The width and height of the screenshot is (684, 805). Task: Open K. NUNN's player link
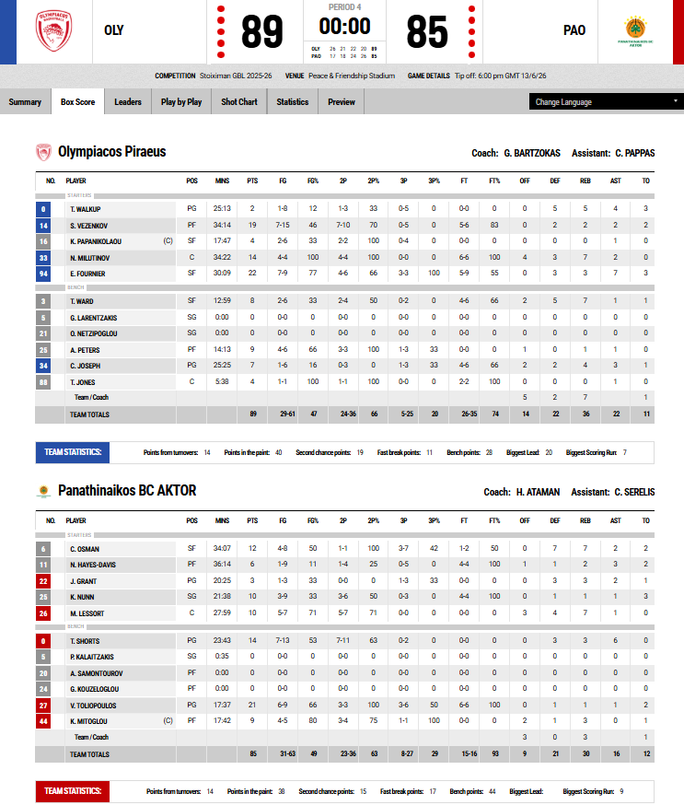click(x=82, y=597)
